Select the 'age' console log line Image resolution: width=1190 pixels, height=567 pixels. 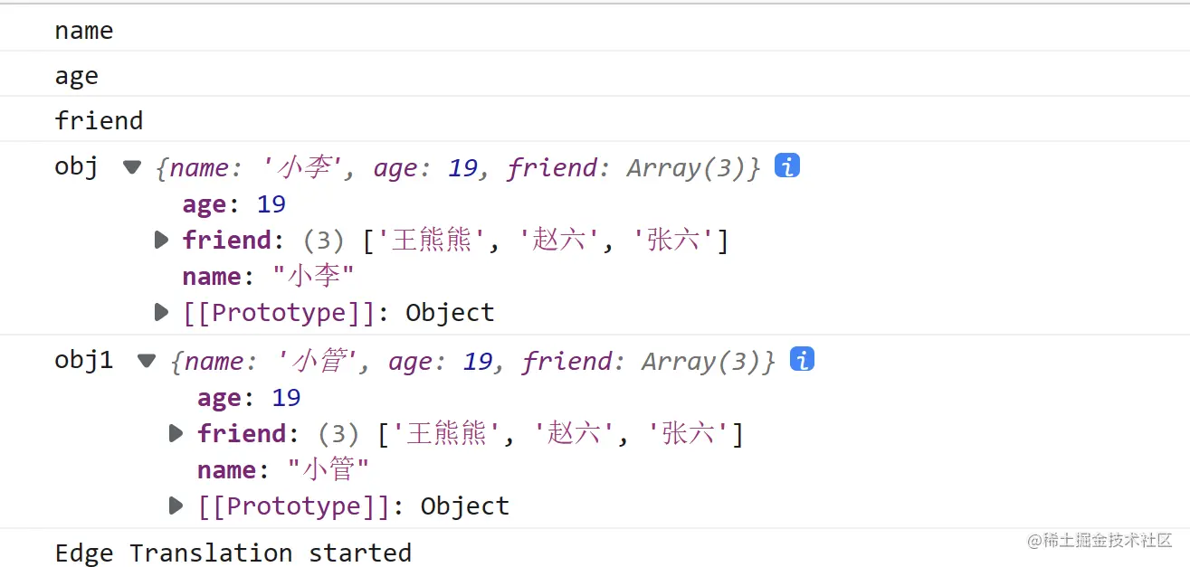pyautogui.click(x=76, y=76)
